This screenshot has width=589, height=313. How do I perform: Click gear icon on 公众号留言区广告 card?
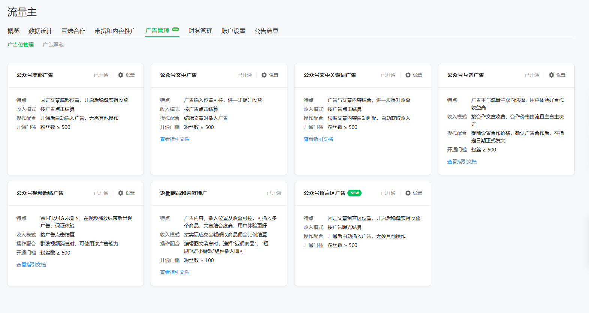tap(408, 193)
